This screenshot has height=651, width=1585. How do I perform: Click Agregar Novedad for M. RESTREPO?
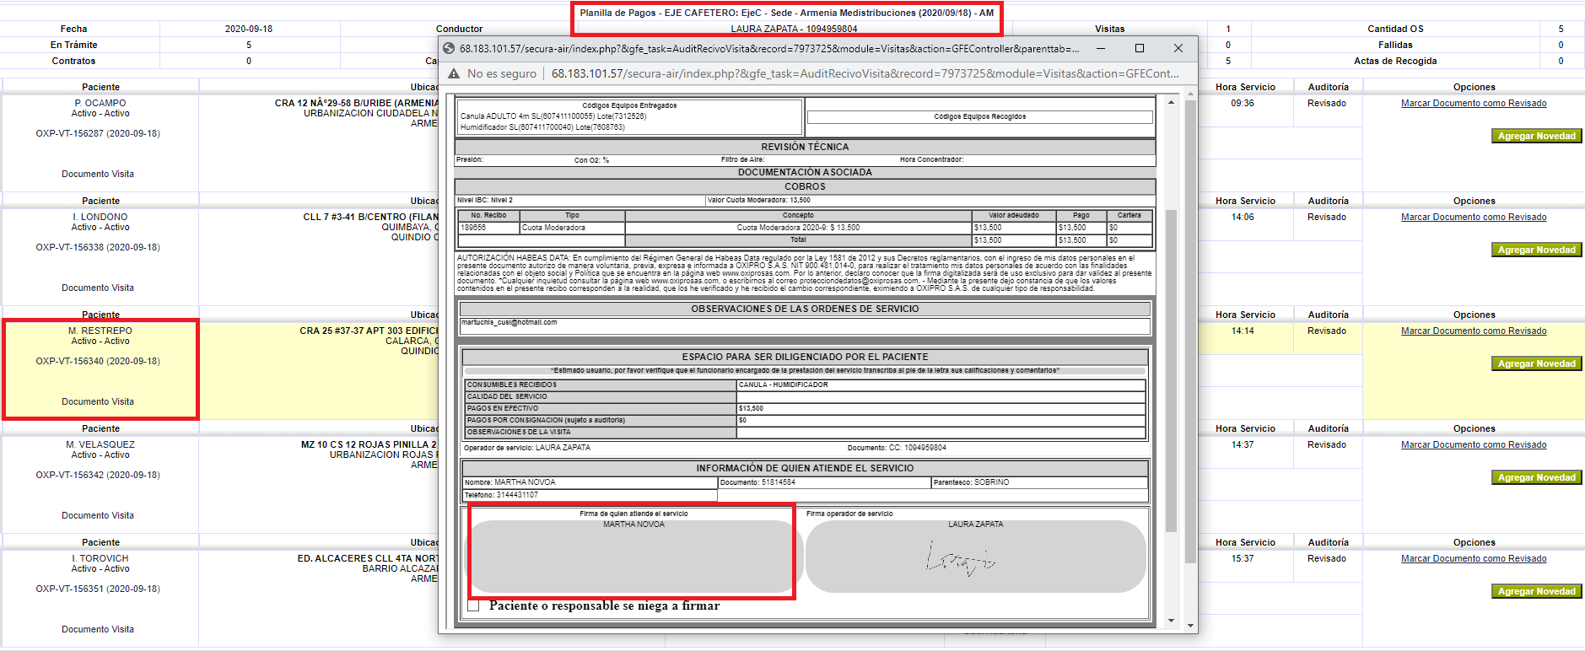tap(1536, 363)
